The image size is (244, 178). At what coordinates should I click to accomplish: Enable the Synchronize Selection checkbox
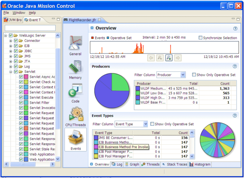200,38
